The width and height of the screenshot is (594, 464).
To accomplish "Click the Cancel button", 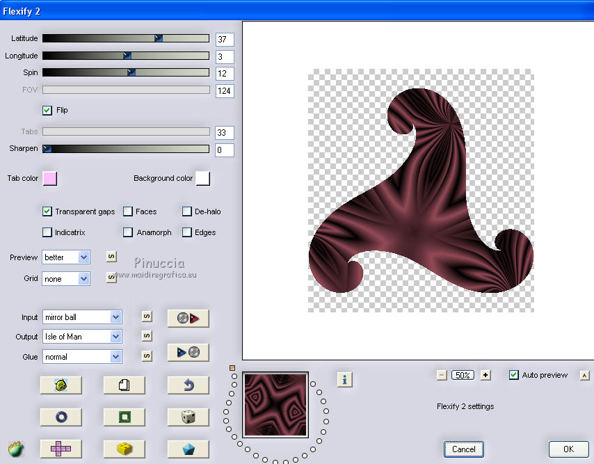I will (464, 449).
